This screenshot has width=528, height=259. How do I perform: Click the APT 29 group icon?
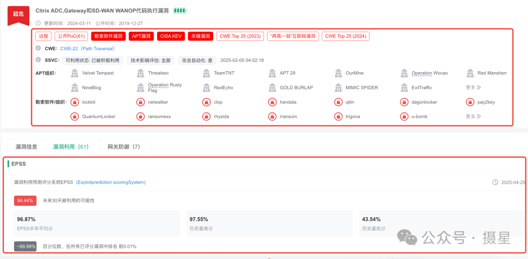(x=273, y=73)
